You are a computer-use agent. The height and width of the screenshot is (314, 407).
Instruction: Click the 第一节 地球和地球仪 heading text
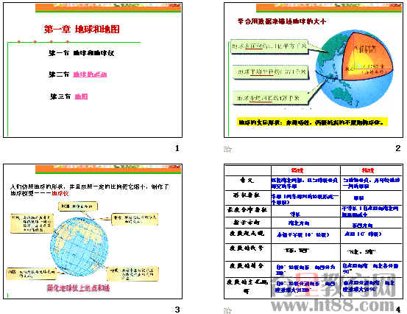point(81,53)
